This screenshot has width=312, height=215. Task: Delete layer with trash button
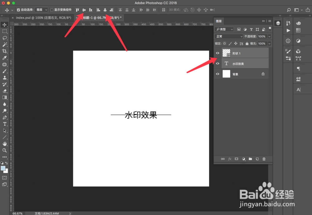(264, 159)
